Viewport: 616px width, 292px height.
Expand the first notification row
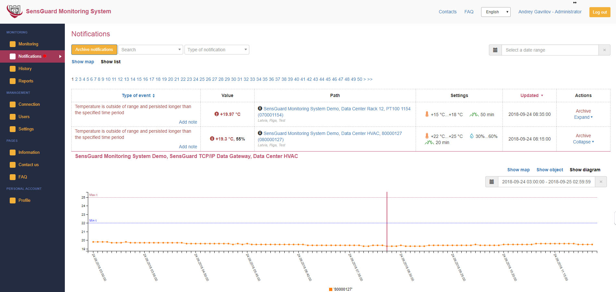click(583, 117)
